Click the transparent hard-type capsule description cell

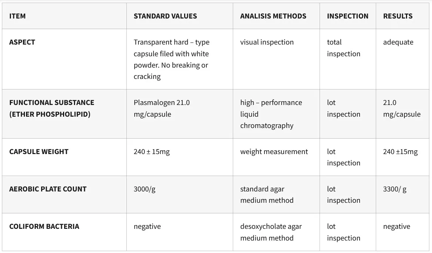point(171,59)
